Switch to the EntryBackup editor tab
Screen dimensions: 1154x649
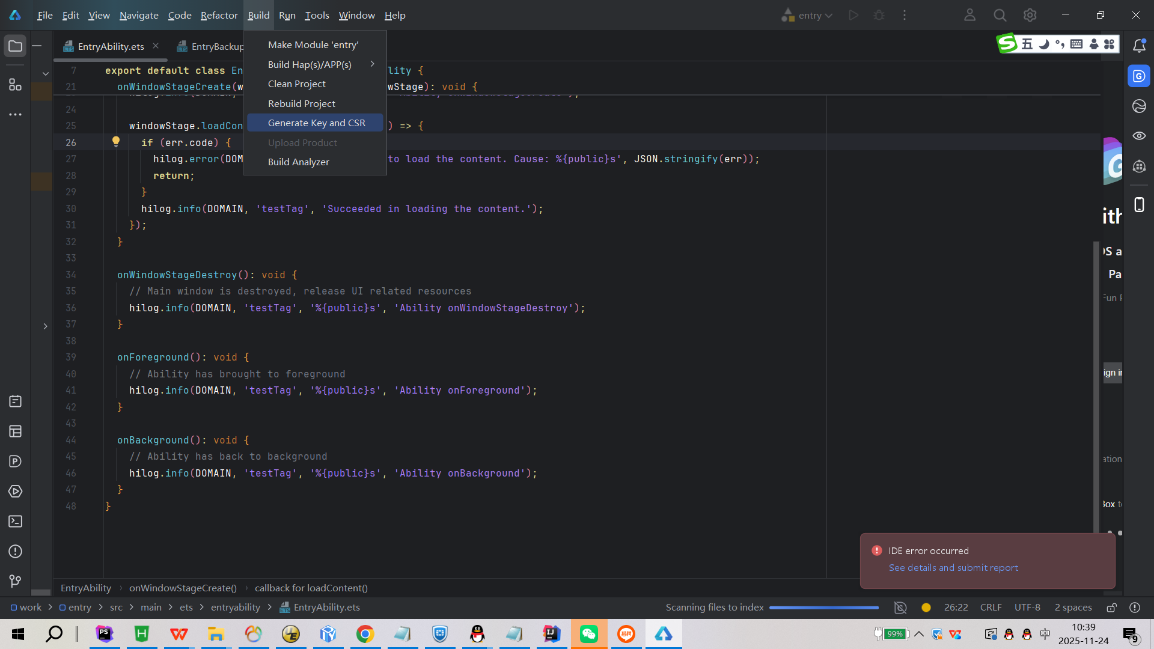[x=213, y=46]
